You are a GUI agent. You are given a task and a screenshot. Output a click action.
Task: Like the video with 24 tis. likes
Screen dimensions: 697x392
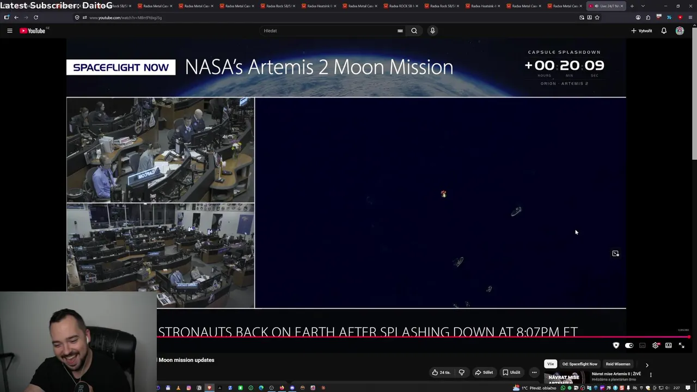tap(441, 372)
